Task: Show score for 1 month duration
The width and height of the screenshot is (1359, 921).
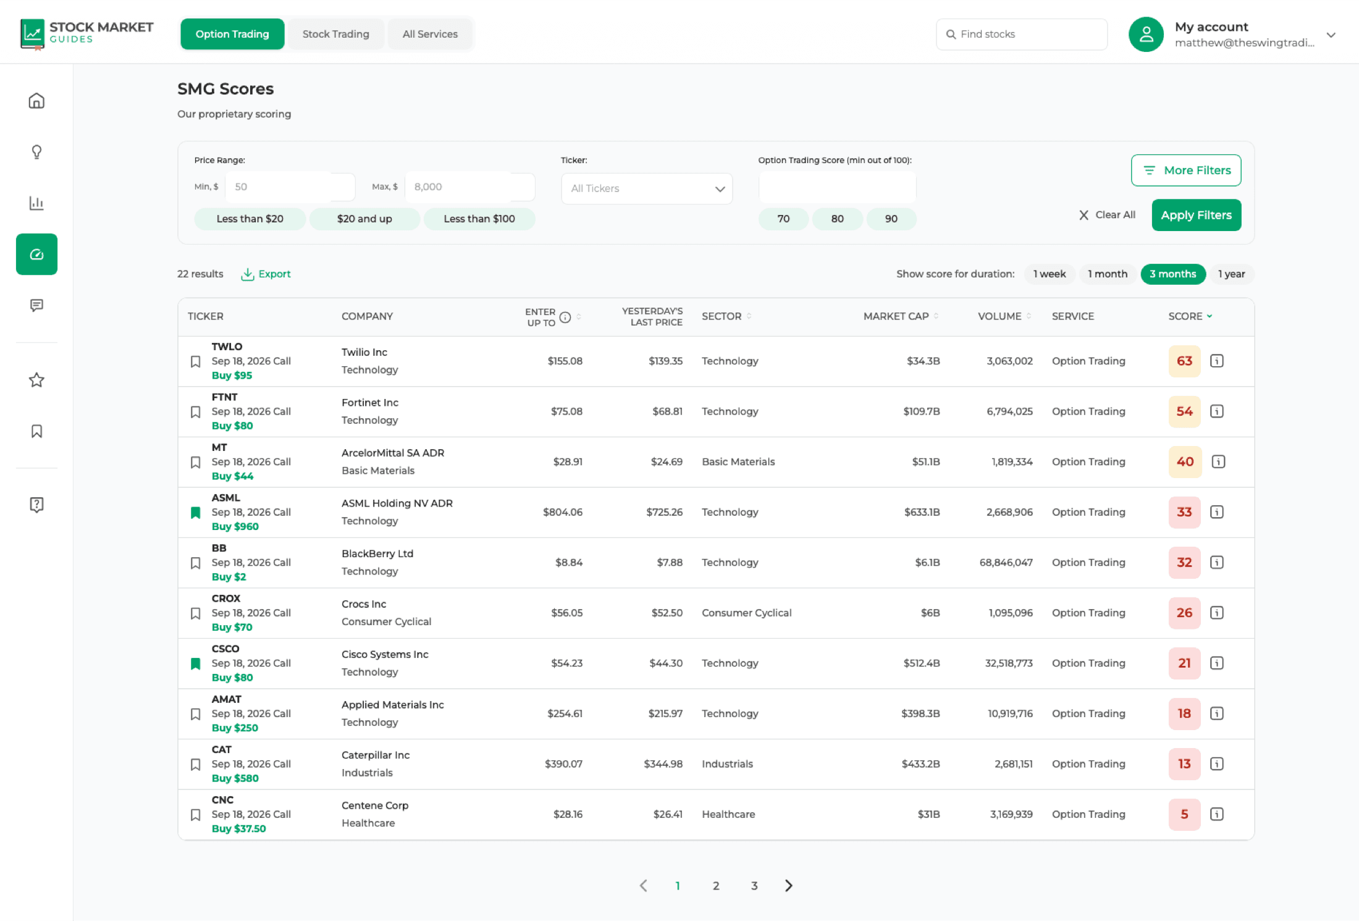Action: 1107,274
